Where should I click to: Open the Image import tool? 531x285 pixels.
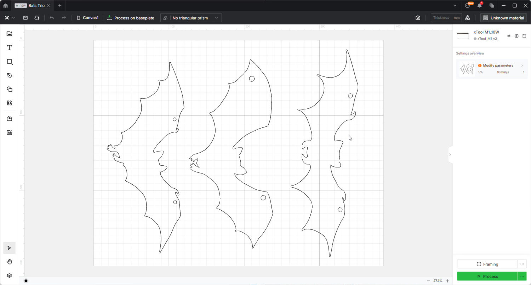pyautogui.click(x=9, y=34)
